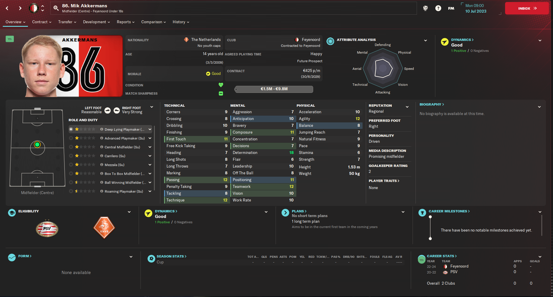
Task: Select the Deep Lying Playmaker role radio
Action: tap(71, 129)
